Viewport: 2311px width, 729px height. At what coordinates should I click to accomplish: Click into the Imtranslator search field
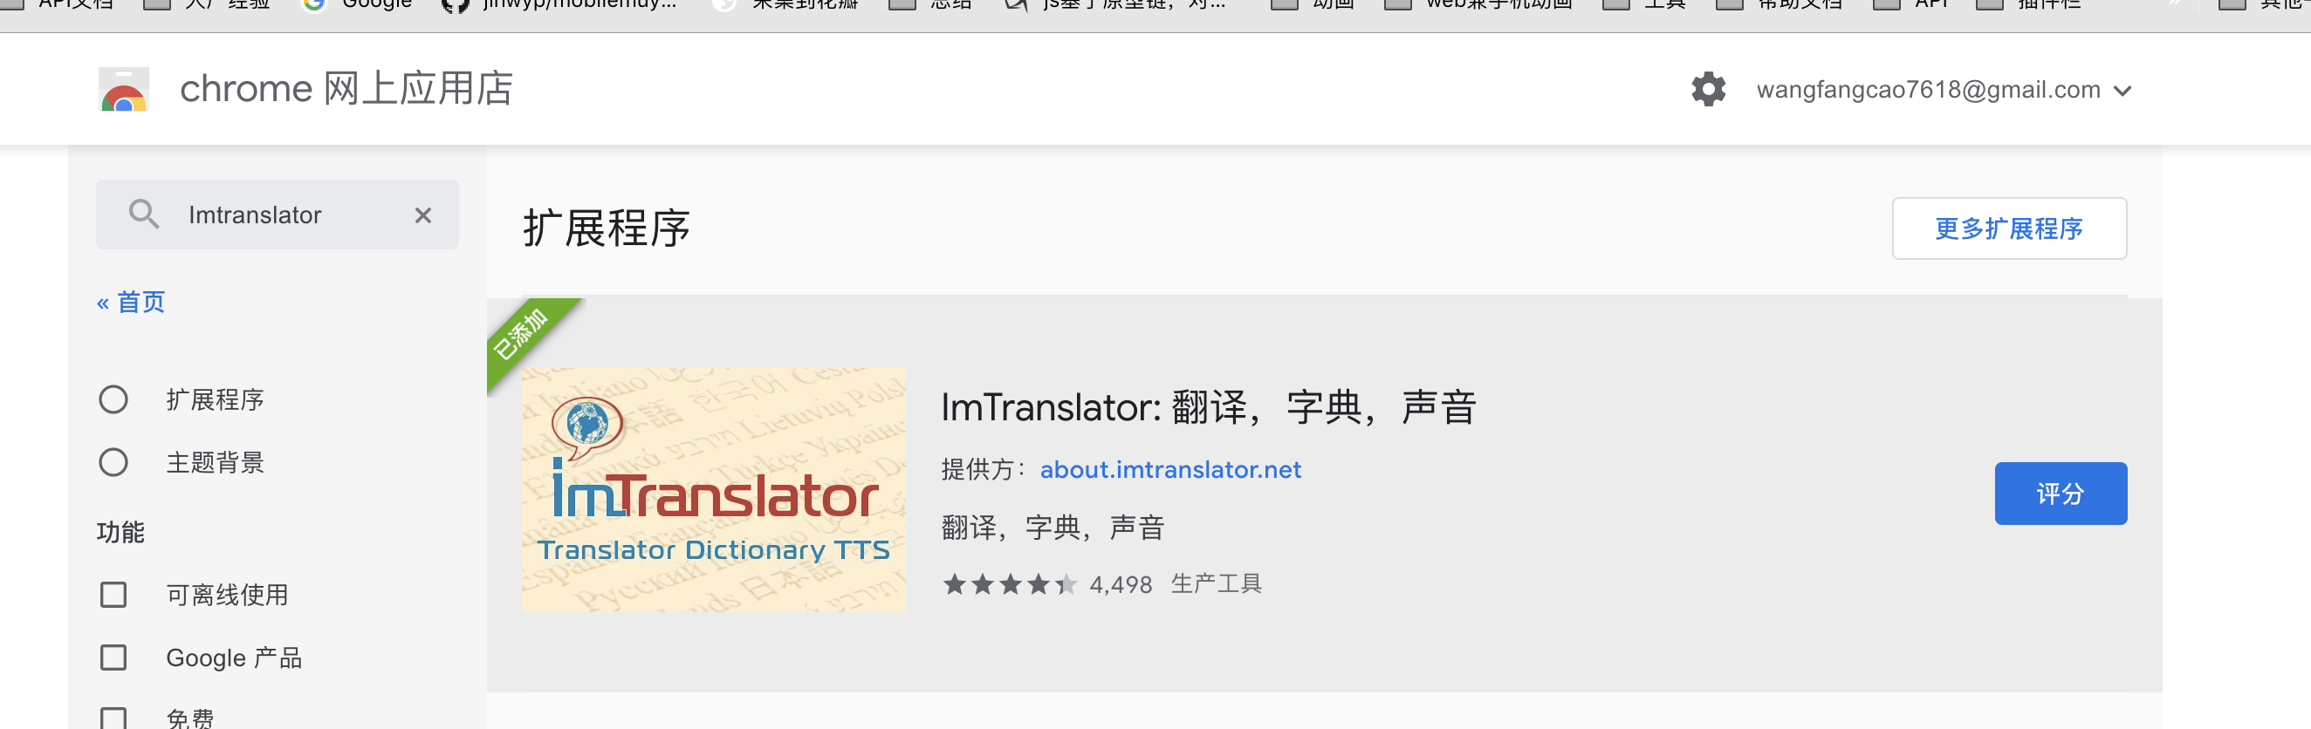[278, 215]
